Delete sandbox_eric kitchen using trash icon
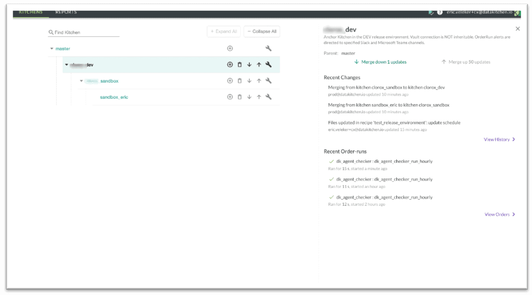The height and width of the screenshot is (295, 532). (240, 97)
